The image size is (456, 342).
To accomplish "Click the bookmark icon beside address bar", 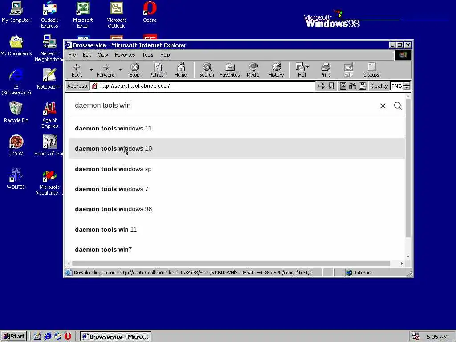I will [x=331, y=86].
